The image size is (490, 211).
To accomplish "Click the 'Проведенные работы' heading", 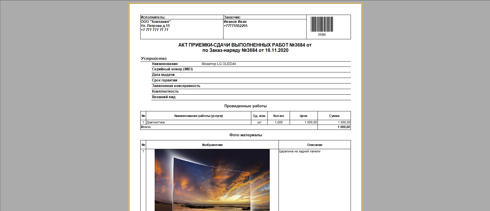I will [x=245, y=106].
